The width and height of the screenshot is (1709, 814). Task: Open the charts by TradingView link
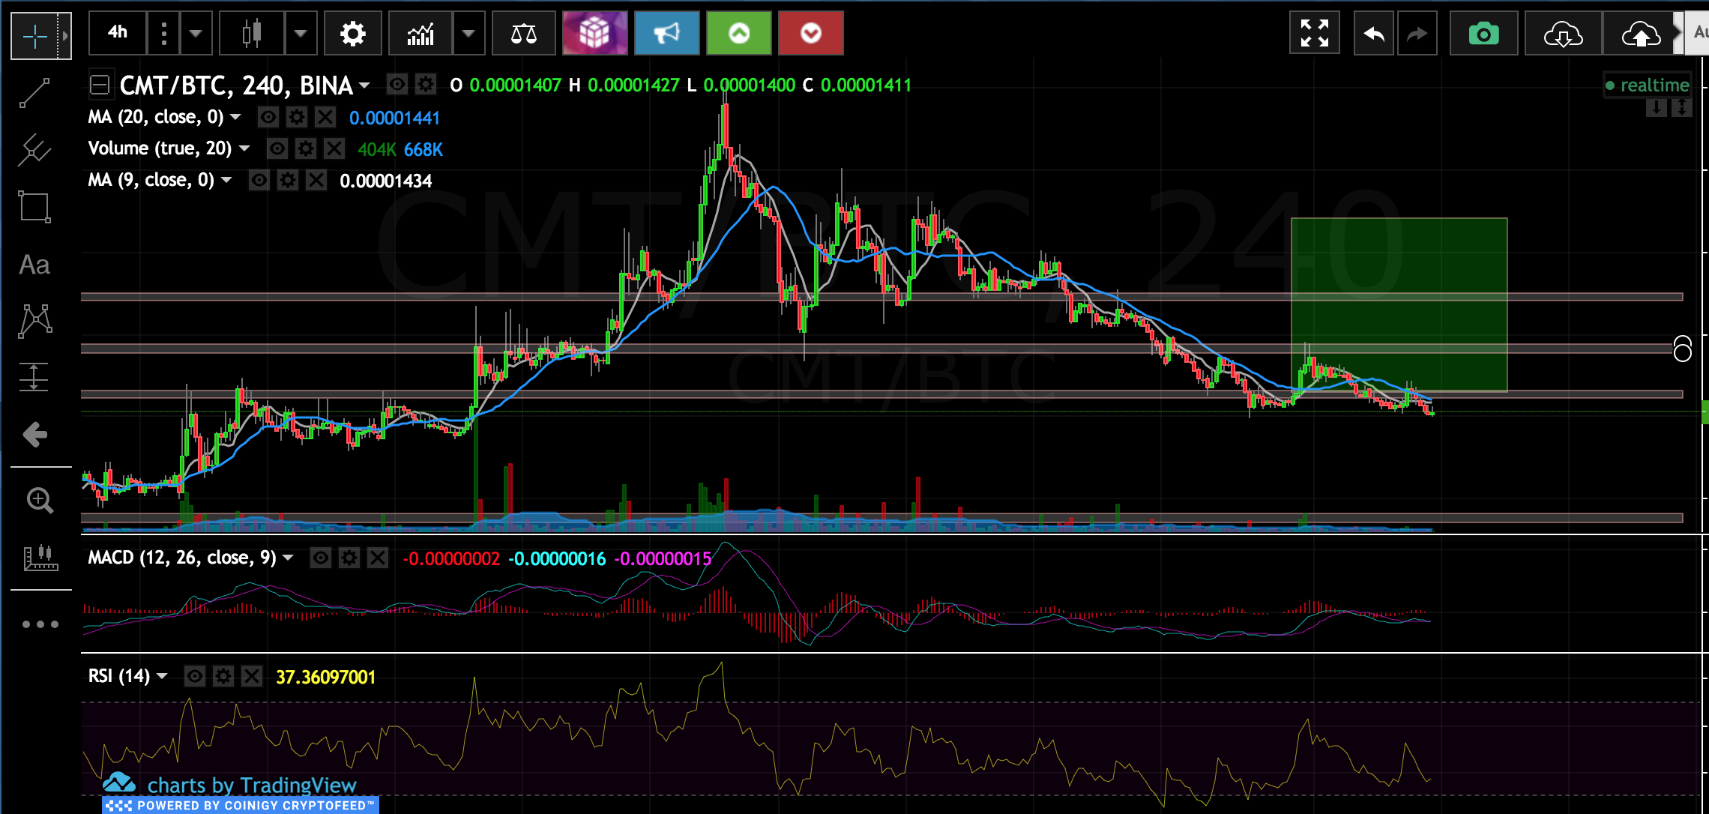tap(251, 785)
